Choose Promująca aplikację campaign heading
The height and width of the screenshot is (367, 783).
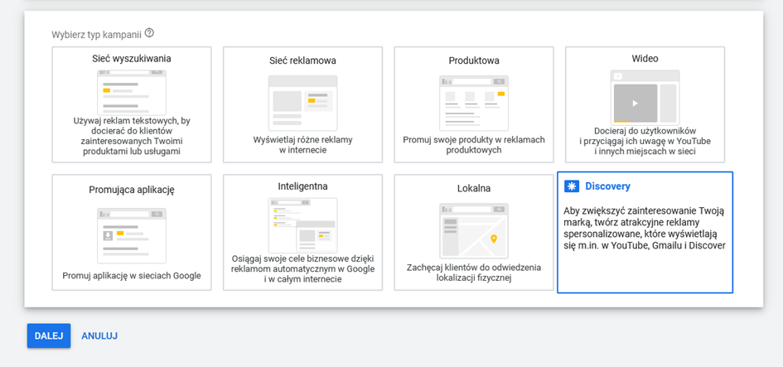pos(132,190)
